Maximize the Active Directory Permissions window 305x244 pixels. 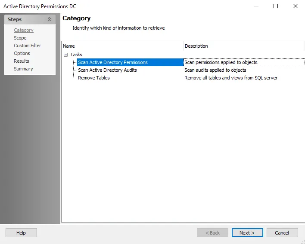(276, 6)
